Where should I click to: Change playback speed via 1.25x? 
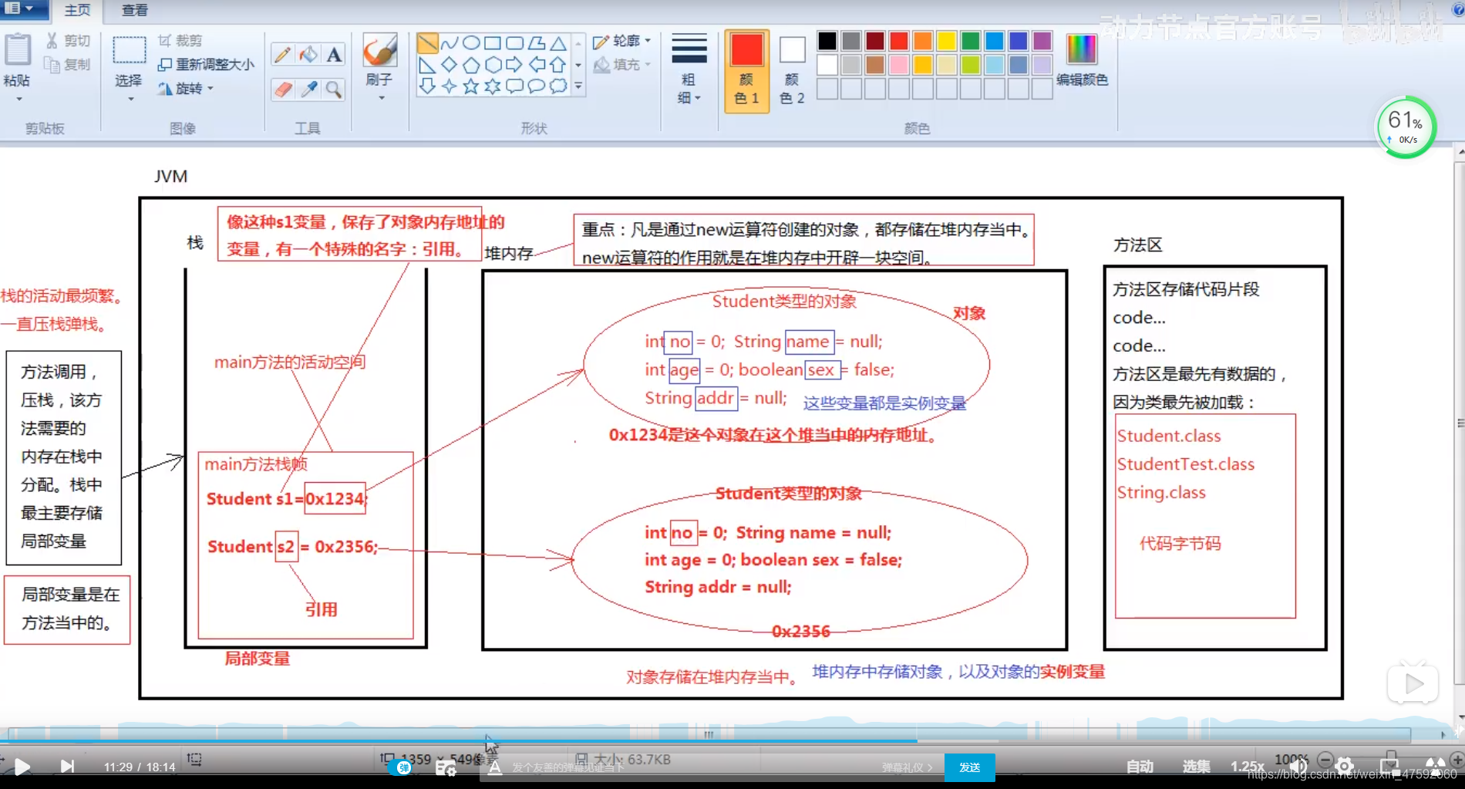[1247, 766]
